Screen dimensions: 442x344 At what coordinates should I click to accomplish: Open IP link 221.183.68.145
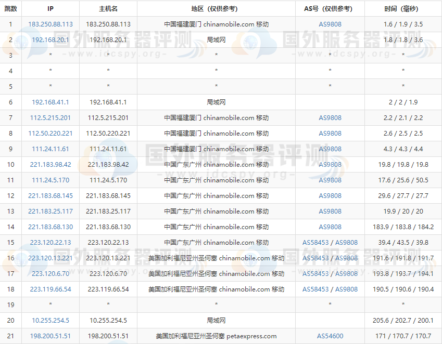coord(50,196)
